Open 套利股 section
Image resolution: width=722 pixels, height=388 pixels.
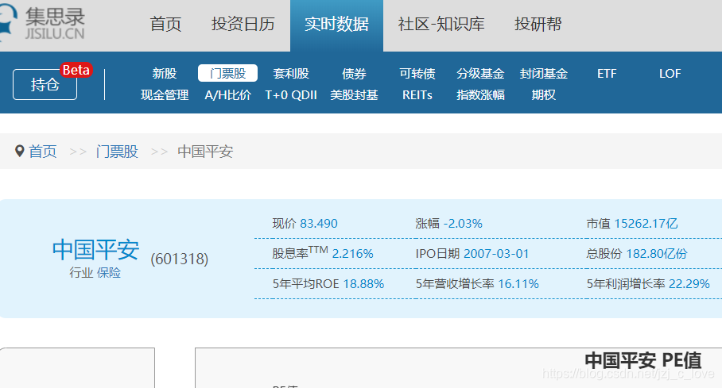(x=290, y=74)
